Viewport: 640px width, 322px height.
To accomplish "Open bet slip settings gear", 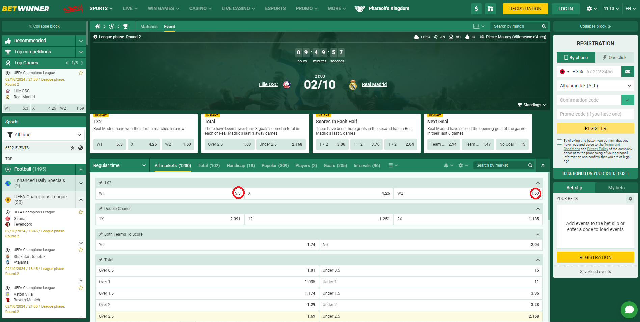I will [x=630, y=199].
